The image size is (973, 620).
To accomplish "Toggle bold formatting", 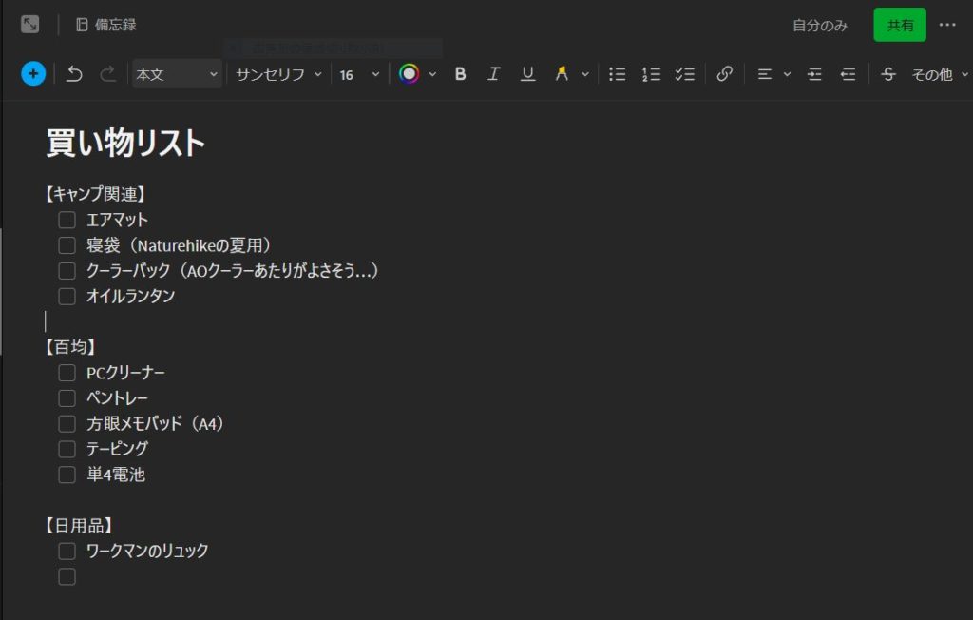I will (461, 74).
